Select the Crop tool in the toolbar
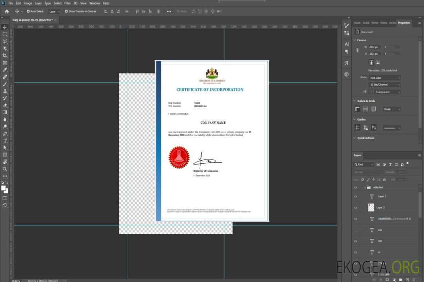Image resolution: width=424 pixels, height=282 pixels. click(5, 56)
